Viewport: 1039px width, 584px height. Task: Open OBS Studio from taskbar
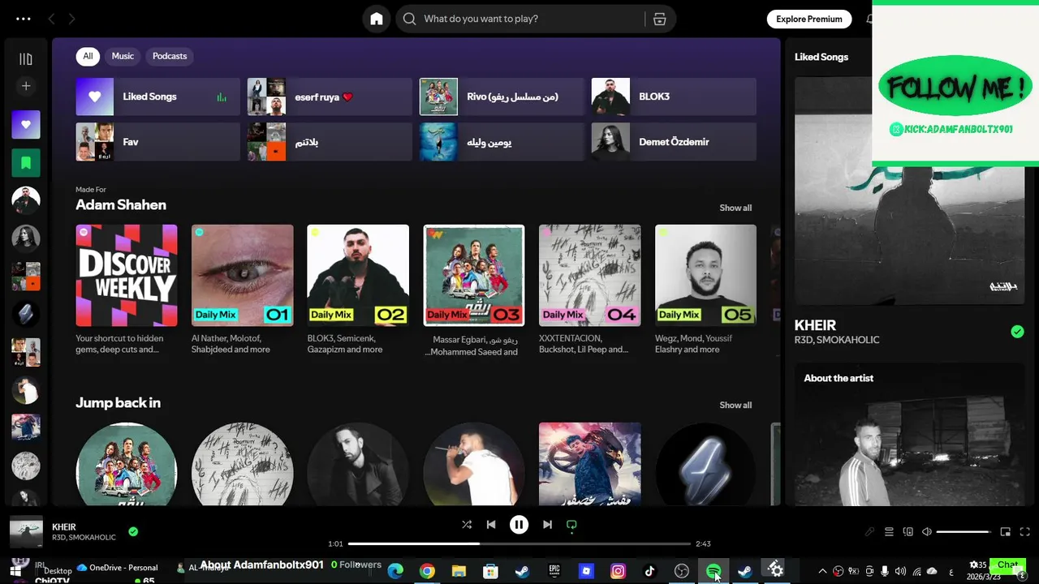[x=681, y=571]
